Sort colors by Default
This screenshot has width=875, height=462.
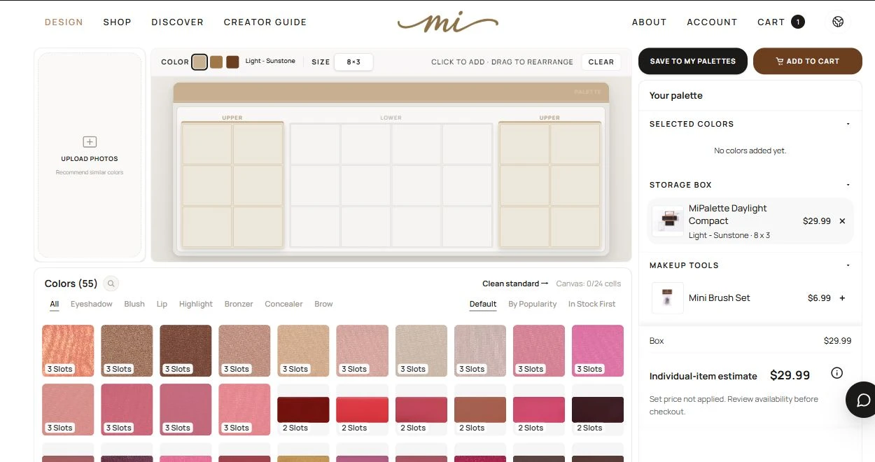483,304
